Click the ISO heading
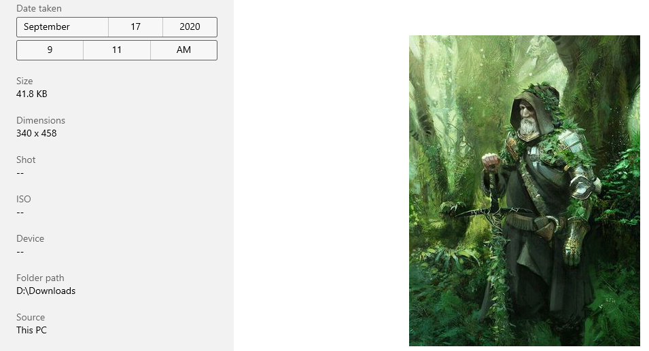The height and width of the screenshot is (351, 649). click(x=24, y=200)
